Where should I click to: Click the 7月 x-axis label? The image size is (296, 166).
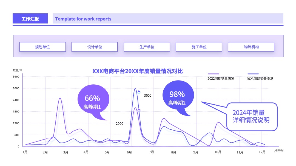[x=151, y=152]
